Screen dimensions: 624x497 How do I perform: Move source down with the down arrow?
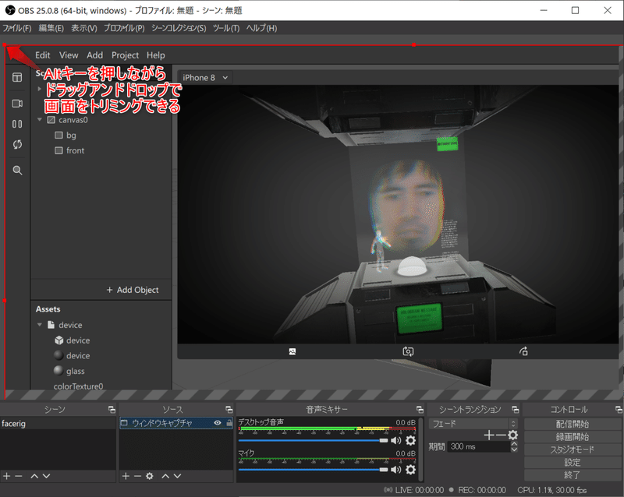pyautogui.click(x=178, y=476)
